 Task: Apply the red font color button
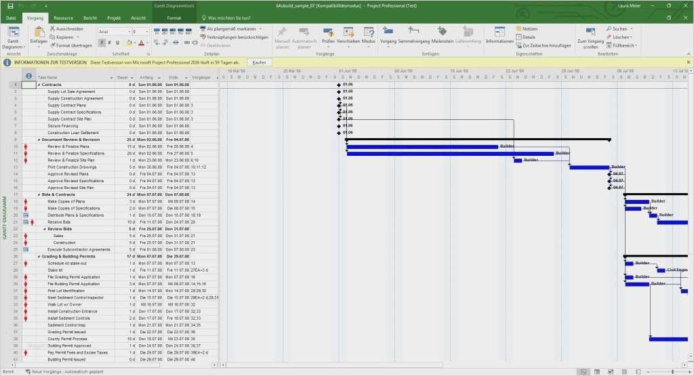click(141, 43)
